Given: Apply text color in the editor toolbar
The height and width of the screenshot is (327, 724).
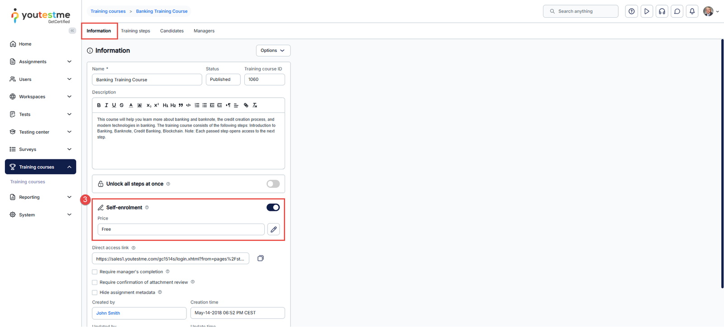Looking at the screenshot, I should [x=131, y=105].
